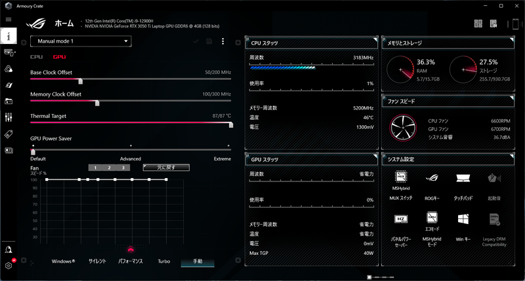This screenshot has width=525, height=281.
Task: Open gear settings left of mode dropdown
Action: [24, 43]
